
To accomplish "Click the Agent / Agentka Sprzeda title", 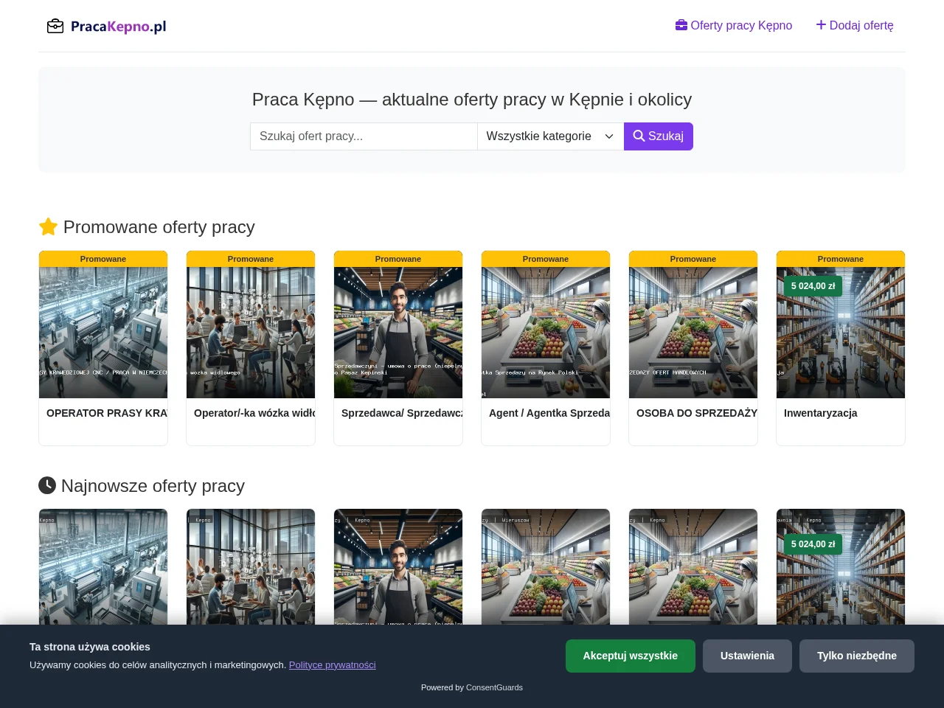I will coord(549,413).
